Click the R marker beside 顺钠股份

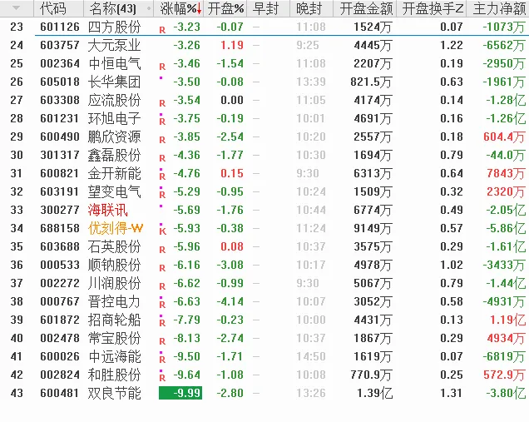pyautogui.click(x=162, y=268)
